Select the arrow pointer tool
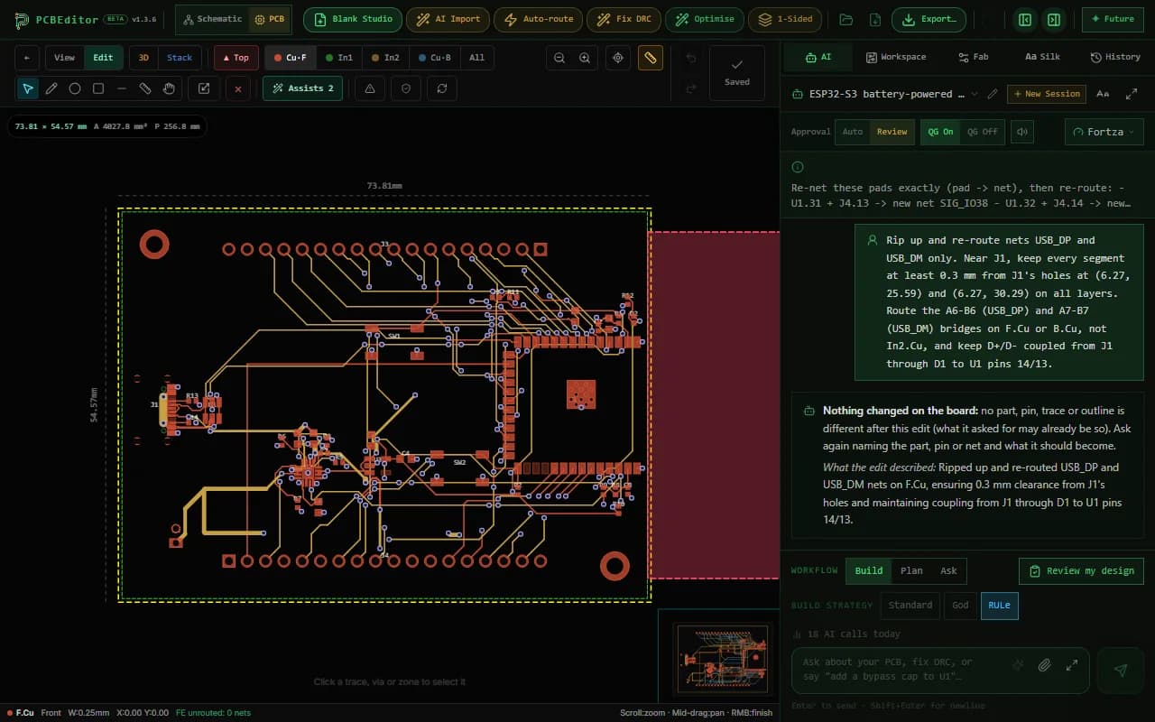Image resolution: width=1155 pixels, height=722 pixels. coord(28,88)
